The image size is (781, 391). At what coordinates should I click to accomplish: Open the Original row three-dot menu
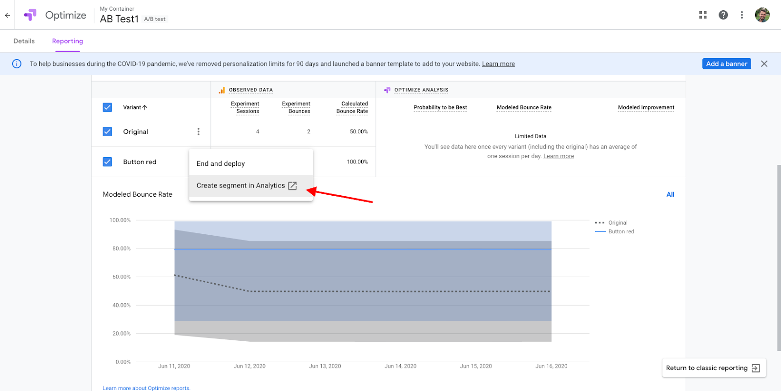click(x=198, y=132)
